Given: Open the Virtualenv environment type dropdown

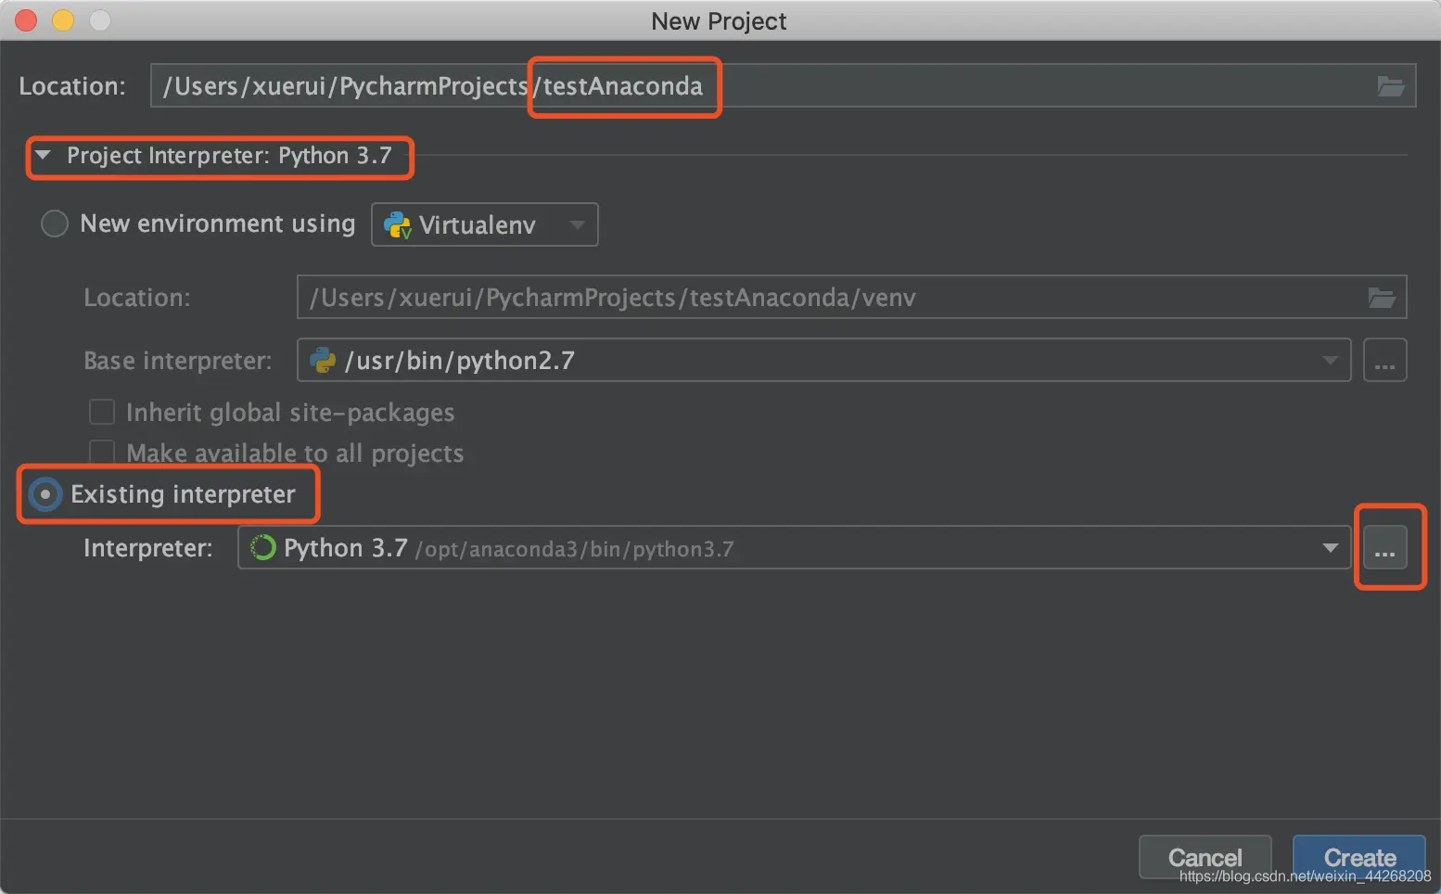Looking at the screenshot, I should (x=485, y=224).
